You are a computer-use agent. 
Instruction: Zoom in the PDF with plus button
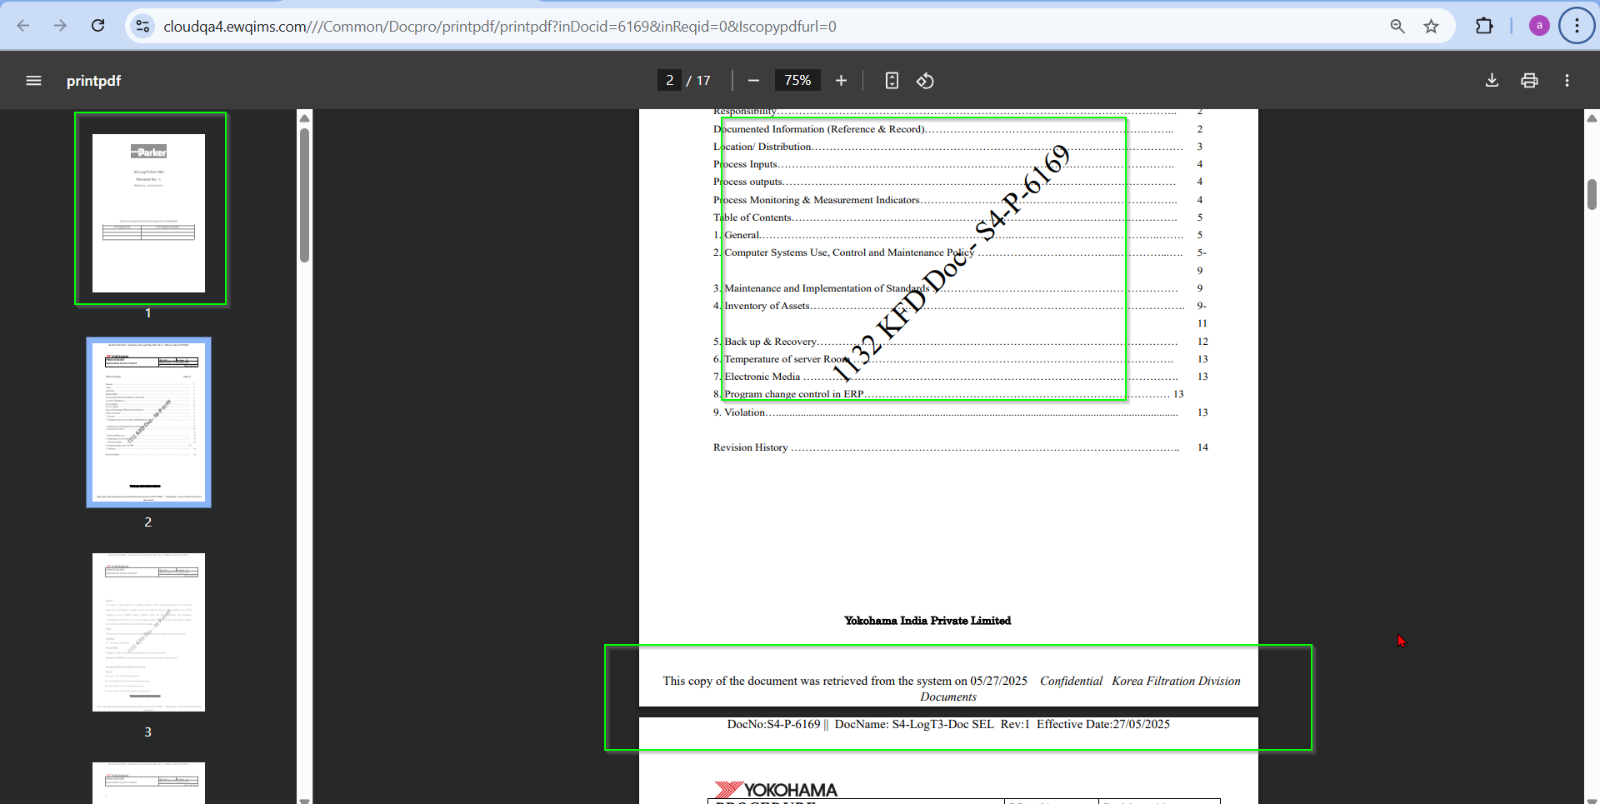[x=841, y=80]
